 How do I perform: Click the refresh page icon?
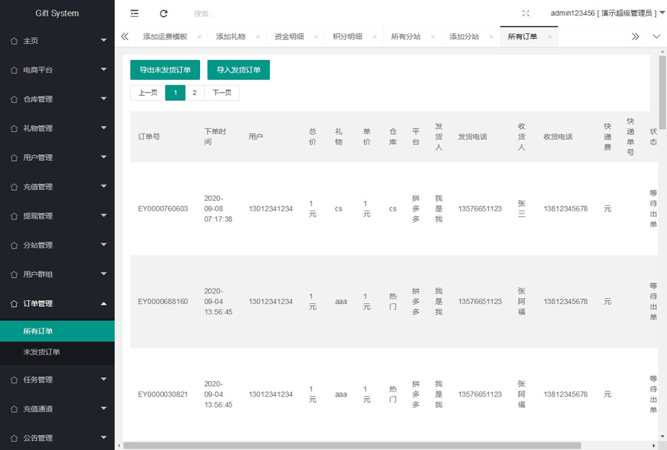pyautogui.click(x=164, y=13)
